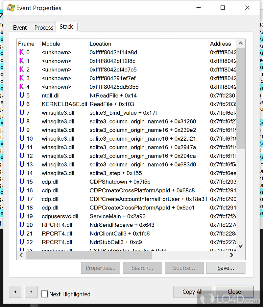Click the U icon for frame 15 CDPShutdown
The width and height of the screenshot is (263, 307).
[x=22, y=181]
